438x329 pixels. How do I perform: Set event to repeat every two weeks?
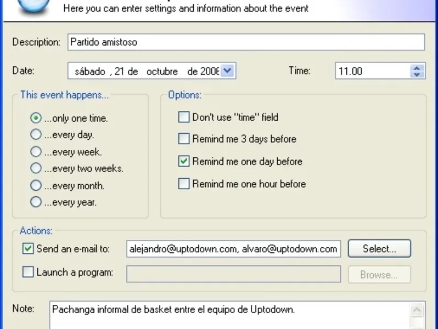pyautogui.click(x=36, y=168)
